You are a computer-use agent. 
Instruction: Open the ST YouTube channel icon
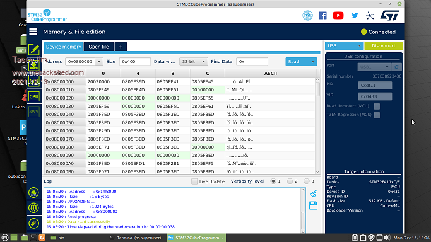click(x=338, y=16)
